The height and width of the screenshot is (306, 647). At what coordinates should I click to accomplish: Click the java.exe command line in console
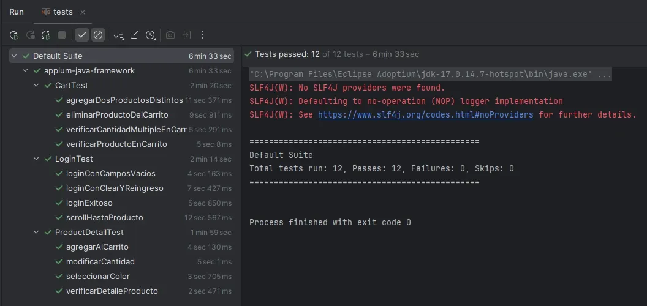pos(430,74)
